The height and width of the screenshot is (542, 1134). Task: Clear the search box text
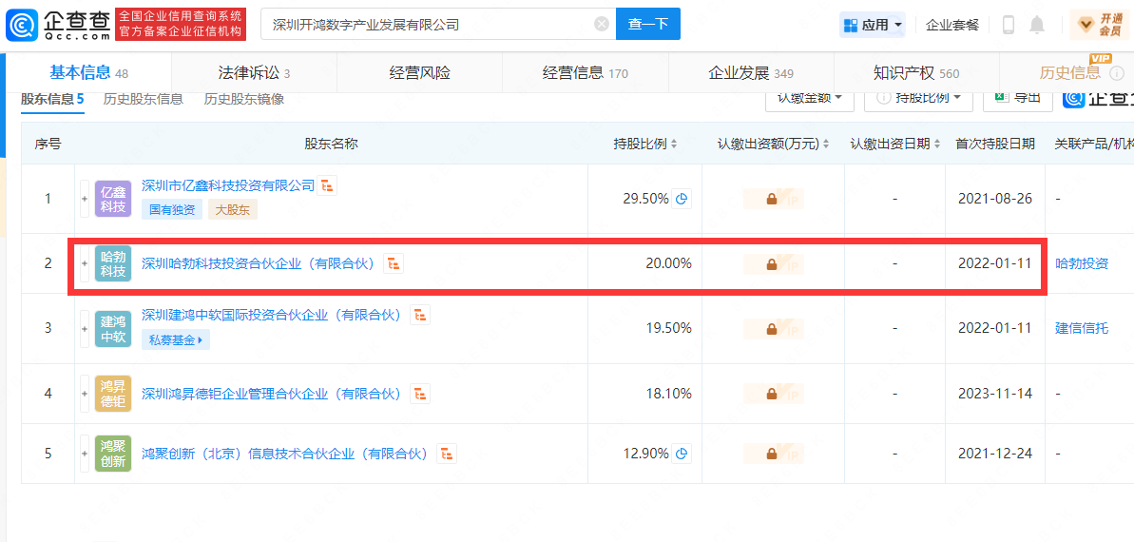tap(601, 25)
